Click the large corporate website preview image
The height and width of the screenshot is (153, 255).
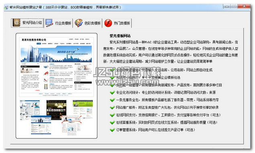click(x=57, y=67)
